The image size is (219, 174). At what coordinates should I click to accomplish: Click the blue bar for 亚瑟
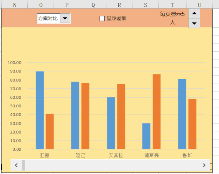tap(40, 110)
